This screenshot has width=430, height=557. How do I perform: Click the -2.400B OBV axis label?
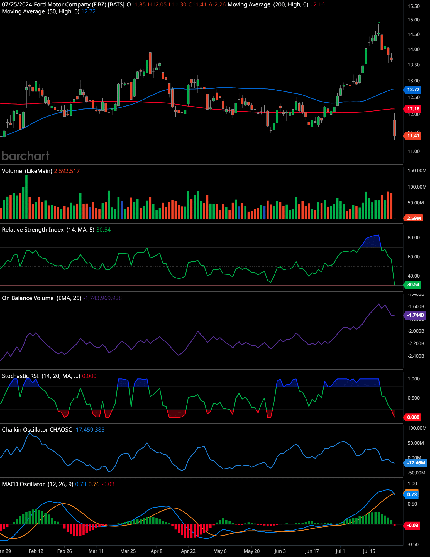coord(416,356)
